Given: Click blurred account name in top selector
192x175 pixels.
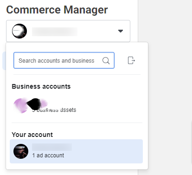Looking at the screenshot, I should pyautogui.click(x=55, y=32).
